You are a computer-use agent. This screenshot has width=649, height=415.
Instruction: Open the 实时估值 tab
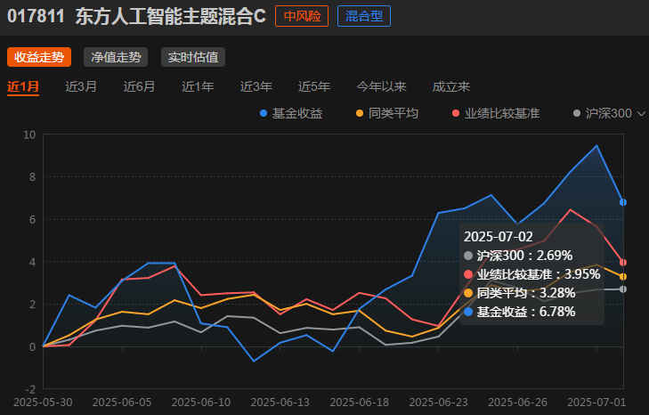[193, 57]
